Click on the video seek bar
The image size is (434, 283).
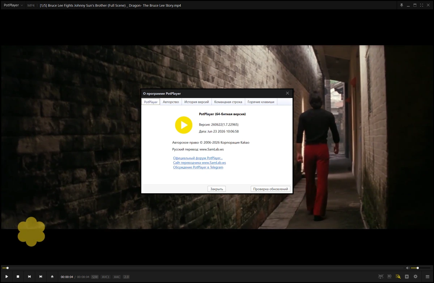[x=203, y=268]
